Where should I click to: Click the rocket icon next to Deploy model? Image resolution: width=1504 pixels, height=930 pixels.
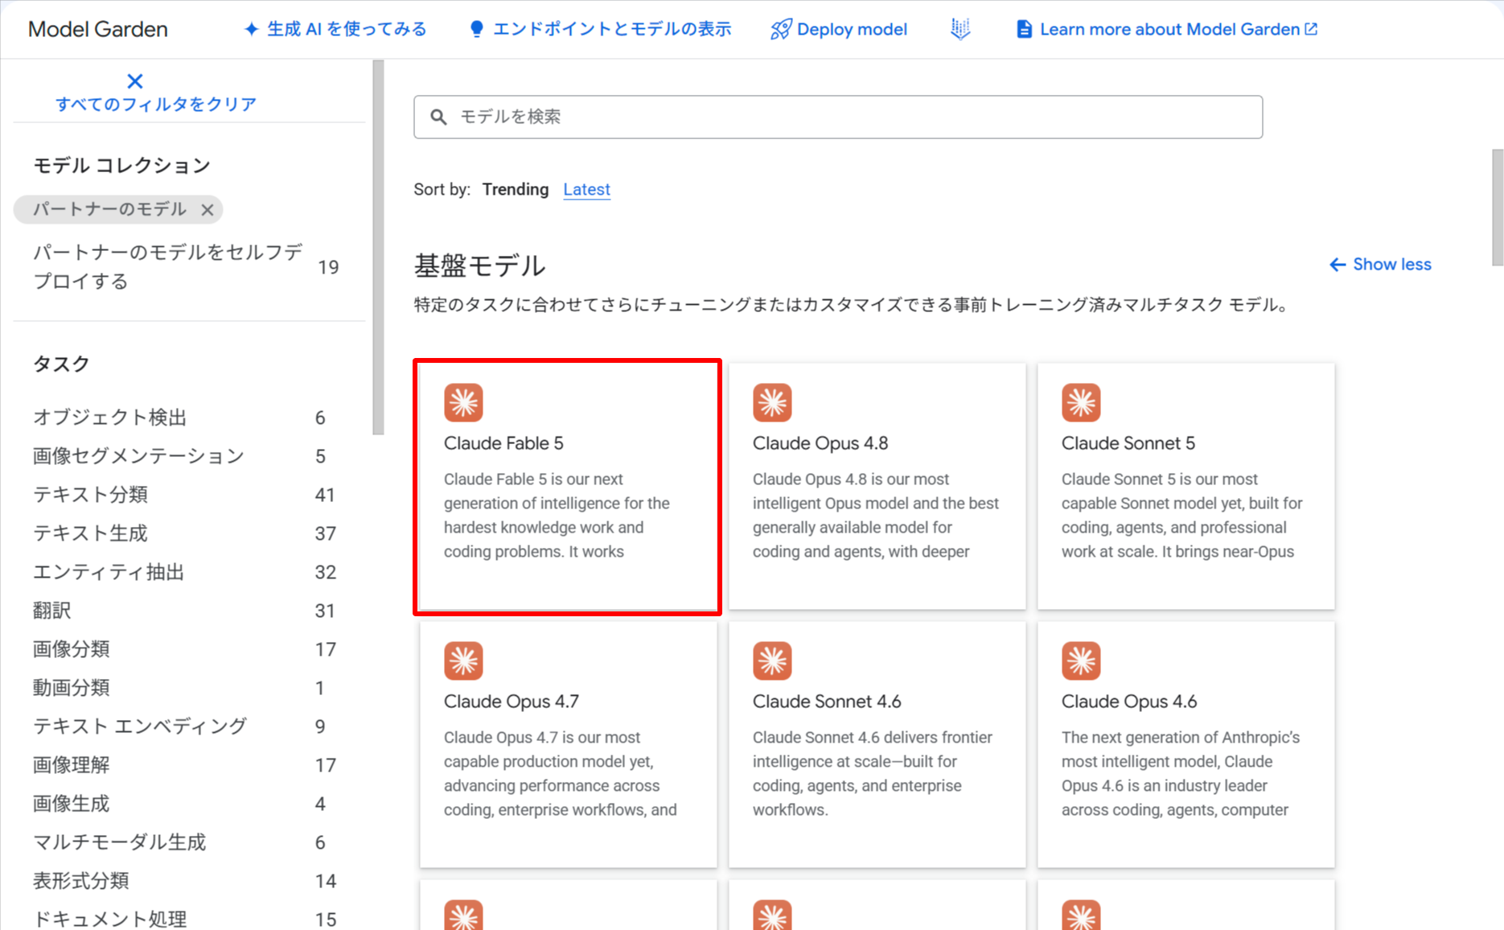point(780,30)
